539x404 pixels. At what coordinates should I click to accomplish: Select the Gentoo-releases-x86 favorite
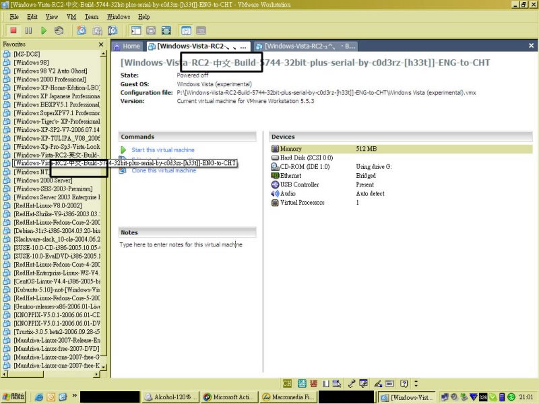click(57, 306)
